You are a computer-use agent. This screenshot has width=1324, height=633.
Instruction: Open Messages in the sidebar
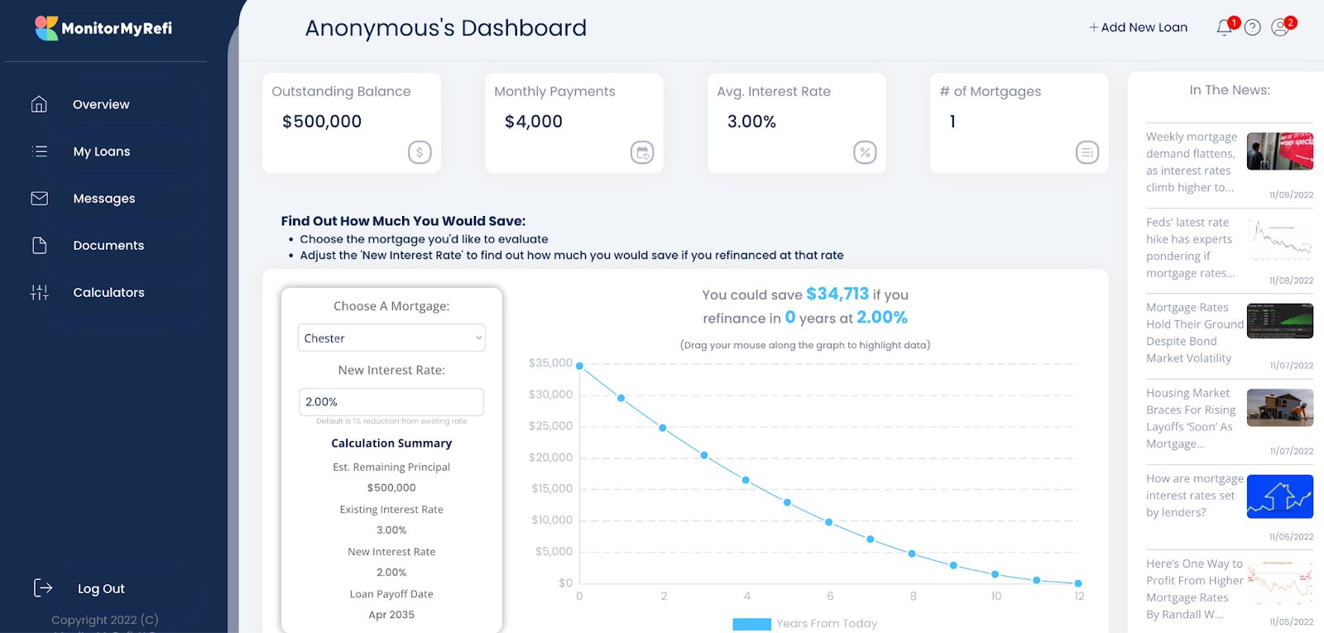tap(103, 199)
